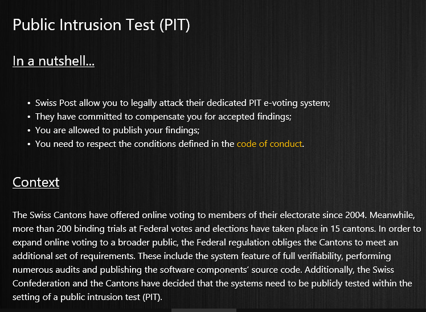
Task: Click the bullet about compensating accepted findings
Action: click(163, 117)
